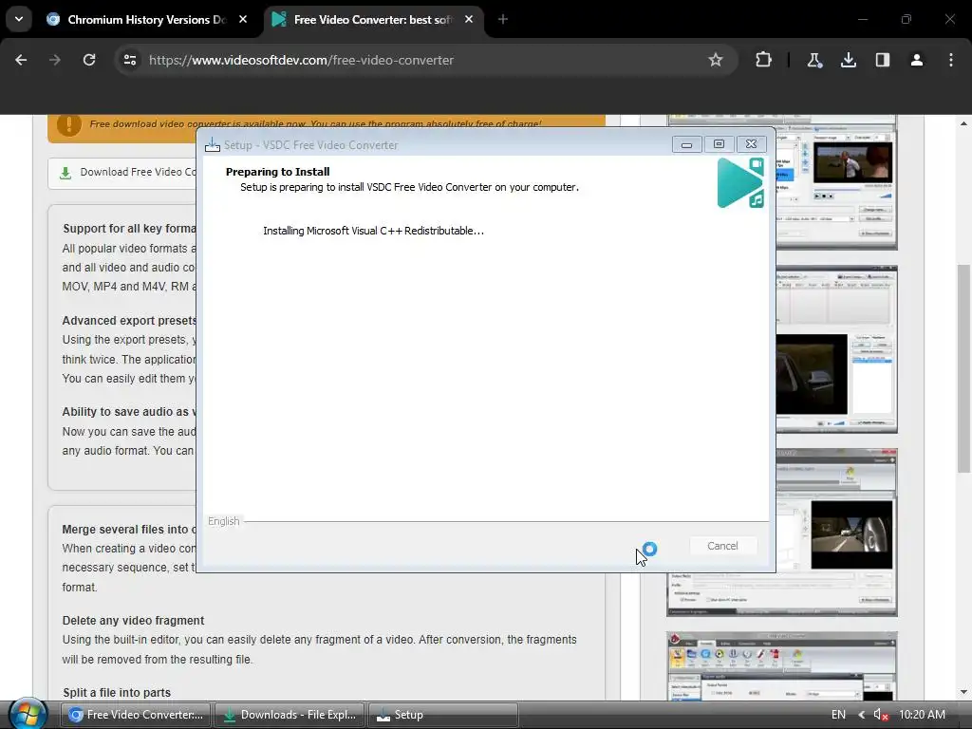Click 'Split a file into parts' heading

[x=117, y=692]
